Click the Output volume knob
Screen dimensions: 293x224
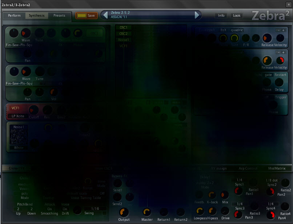(x=124, y=212)
